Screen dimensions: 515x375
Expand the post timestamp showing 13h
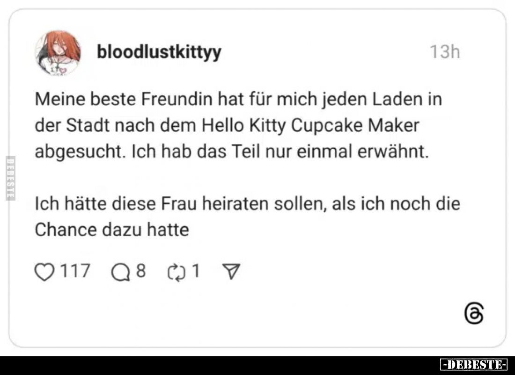pos(444,52)
